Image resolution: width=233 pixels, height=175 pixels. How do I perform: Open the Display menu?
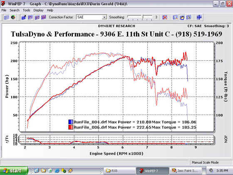tap(38, 10)
